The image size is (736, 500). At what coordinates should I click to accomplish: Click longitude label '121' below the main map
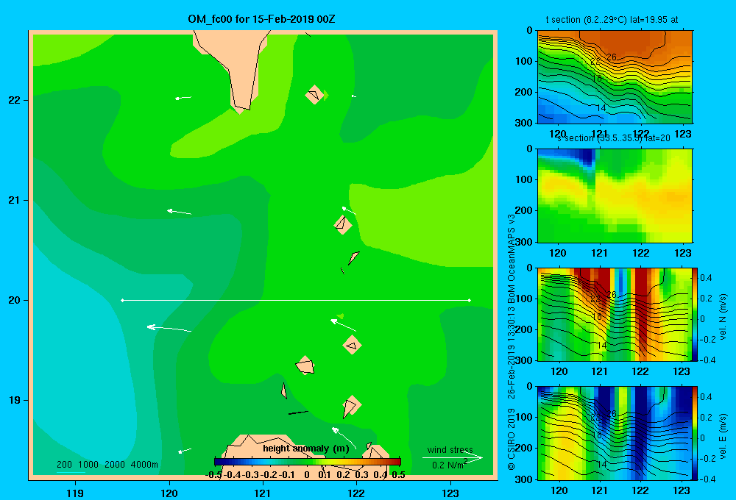coord(263,493)
